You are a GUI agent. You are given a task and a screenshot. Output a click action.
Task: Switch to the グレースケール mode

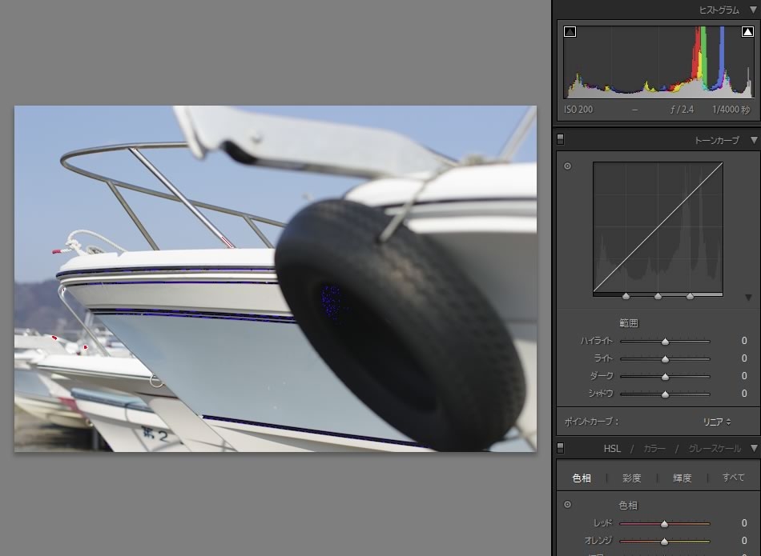715,448
